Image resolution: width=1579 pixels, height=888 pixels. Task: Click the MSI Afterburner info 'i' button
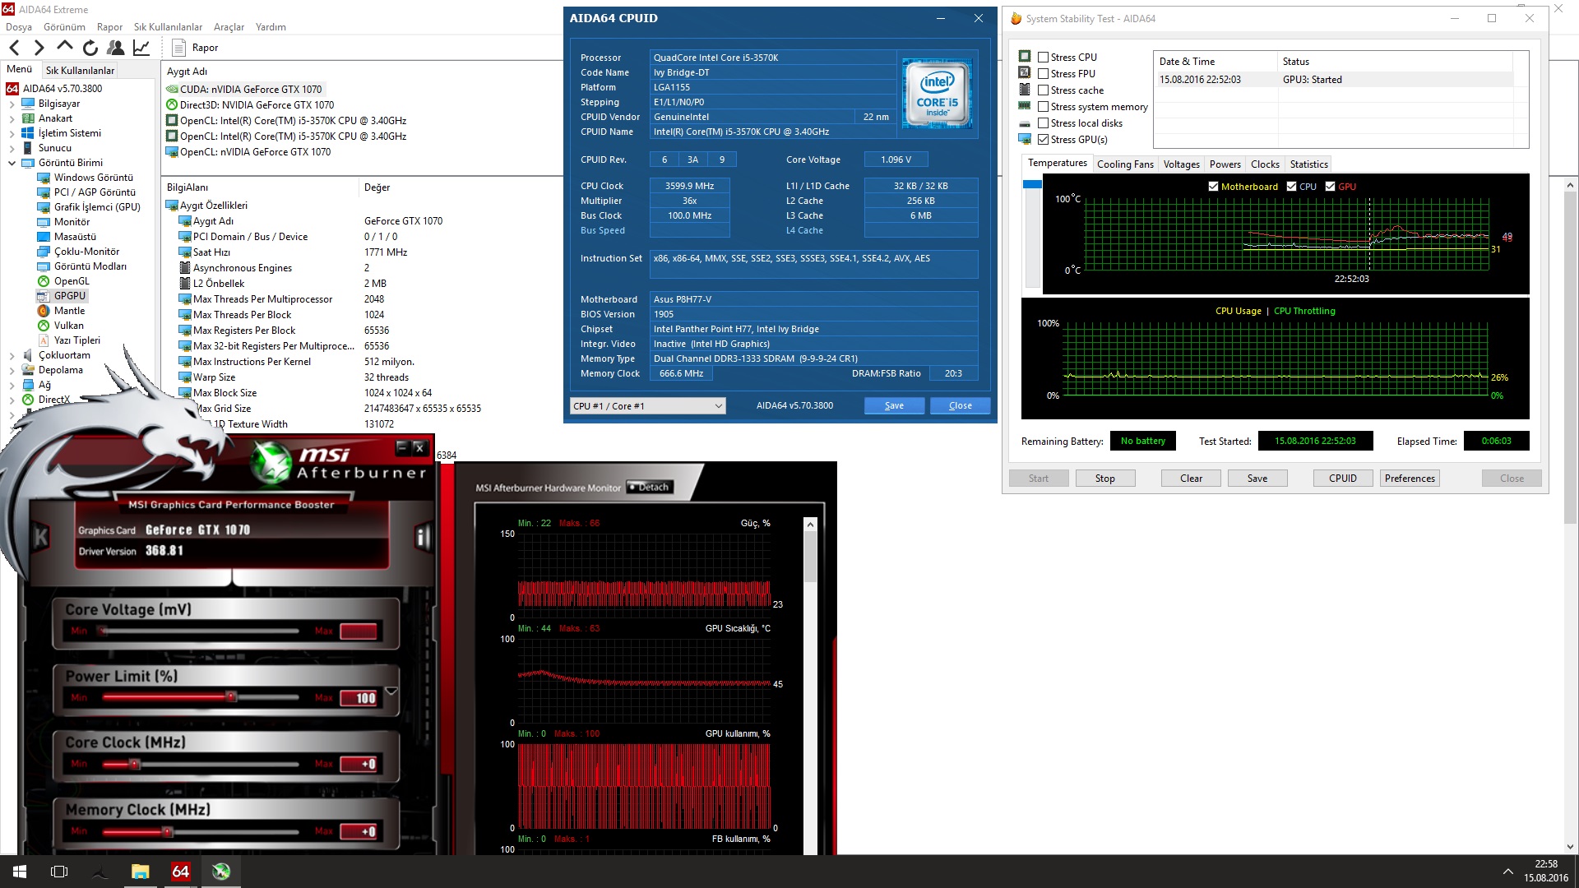[x=423, y=538]
